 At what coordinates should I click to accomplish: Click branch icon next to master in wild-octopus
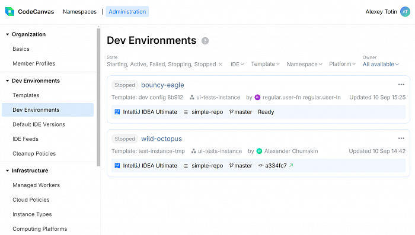pyautogui.click(x=231, y=166)
